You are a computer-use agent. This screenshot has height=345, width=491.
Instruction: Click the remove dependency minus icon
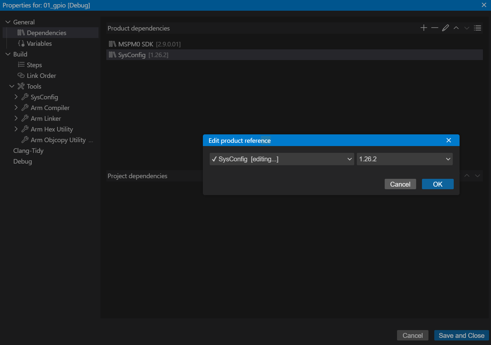[x=435, y=28]
